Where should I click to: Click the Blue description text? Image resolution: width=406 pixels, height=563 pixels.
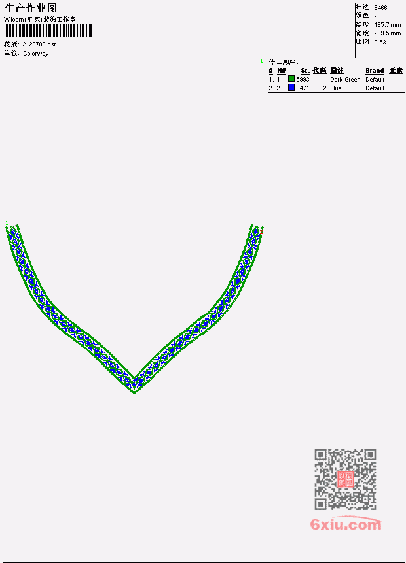pyautogui.click(x=336, y=88)
